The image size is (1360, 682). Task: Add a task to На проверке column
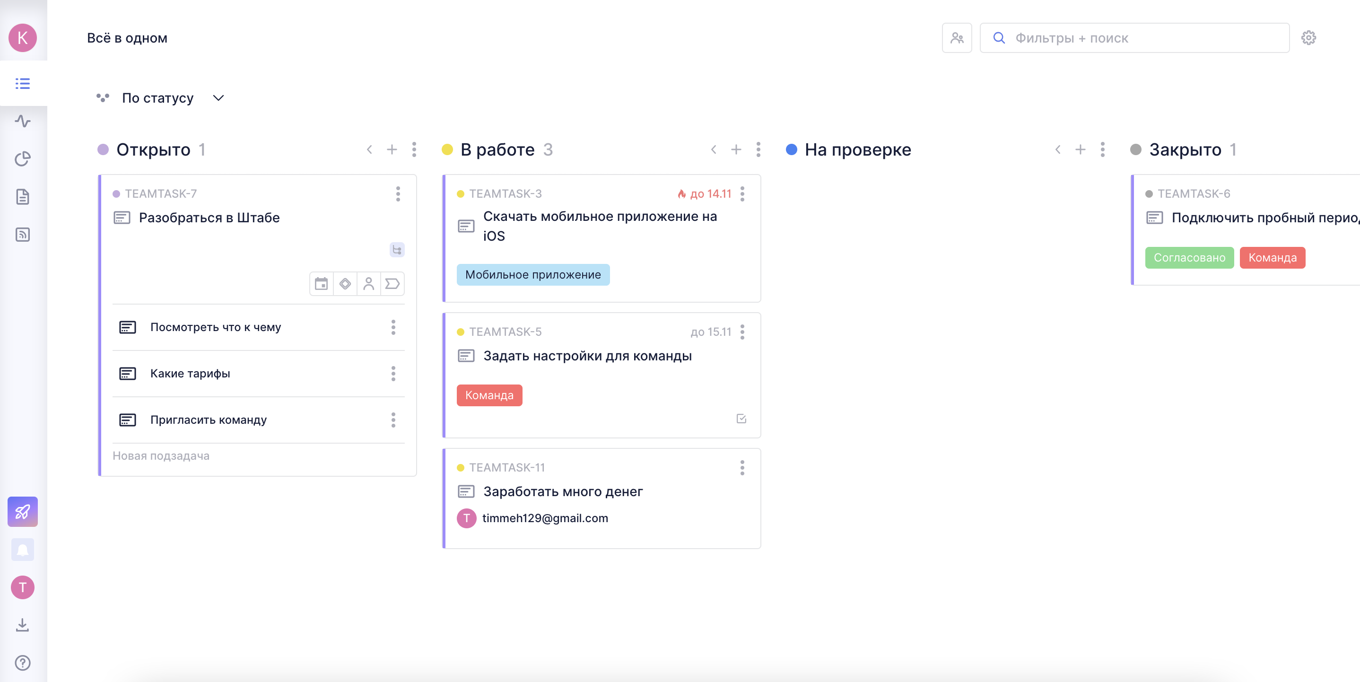pyautogui.click(x=1080, y=150)
